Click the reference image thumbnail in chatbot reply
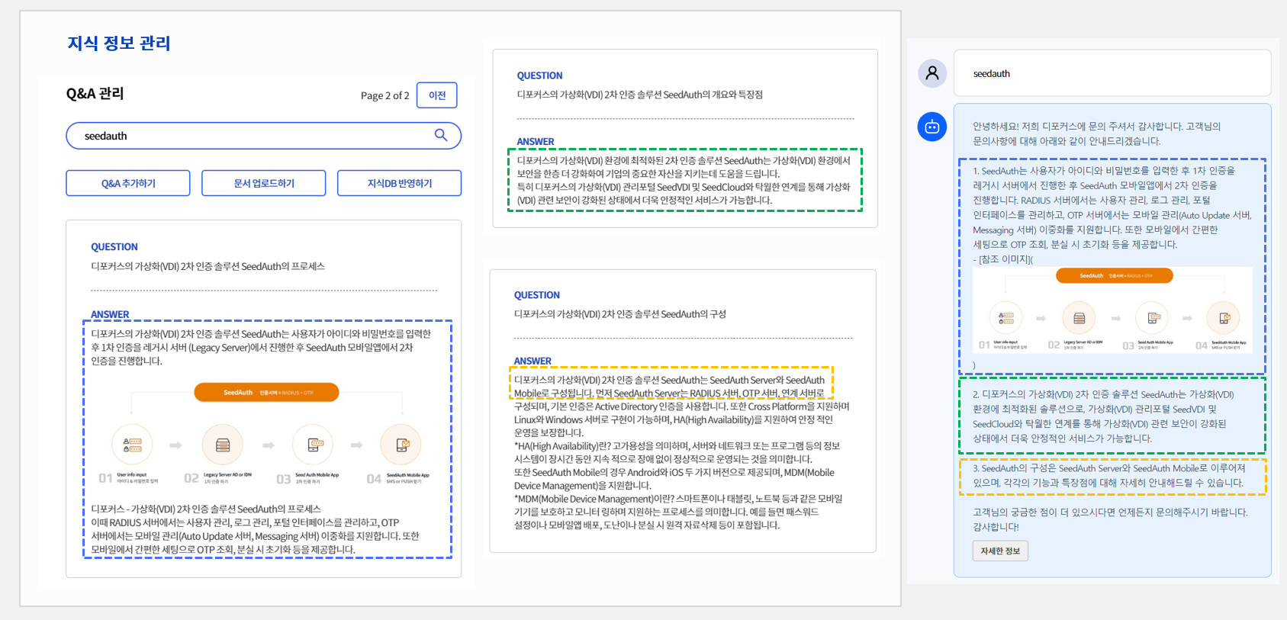 coord(1112,310)
